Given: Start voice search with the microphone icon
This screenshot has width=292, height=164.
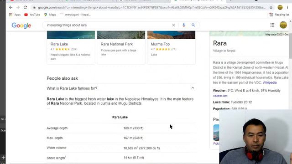Looking at the screenshot, I should [x=183, y=25].
